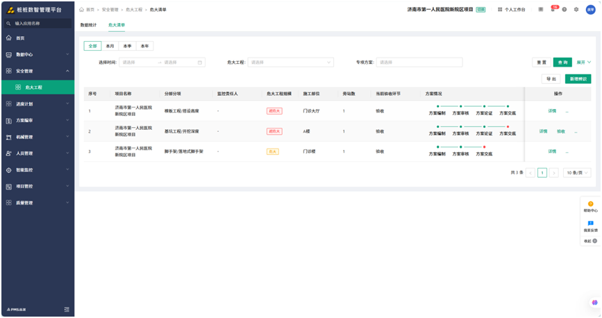
Task: Click the user avatar in top right
Action: click(590, 10)
